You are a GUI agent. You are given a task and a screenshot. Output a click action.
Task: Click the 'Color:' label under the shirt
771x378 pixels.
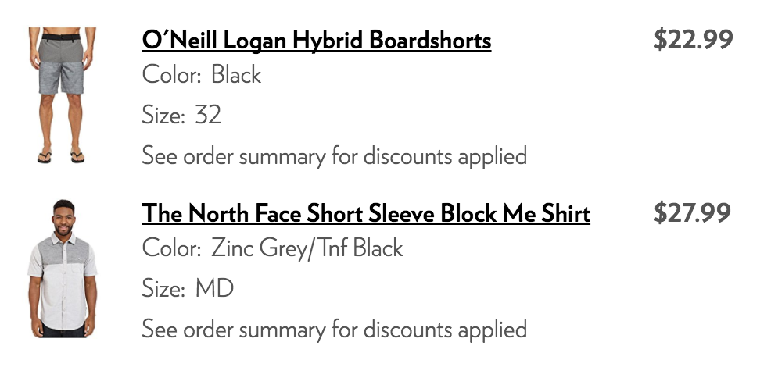[x=171, y=248]
